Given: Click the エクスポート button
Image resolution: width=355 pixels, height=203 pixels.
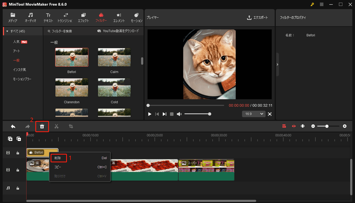Looking at the screenshot, I should tap(258, 17).
